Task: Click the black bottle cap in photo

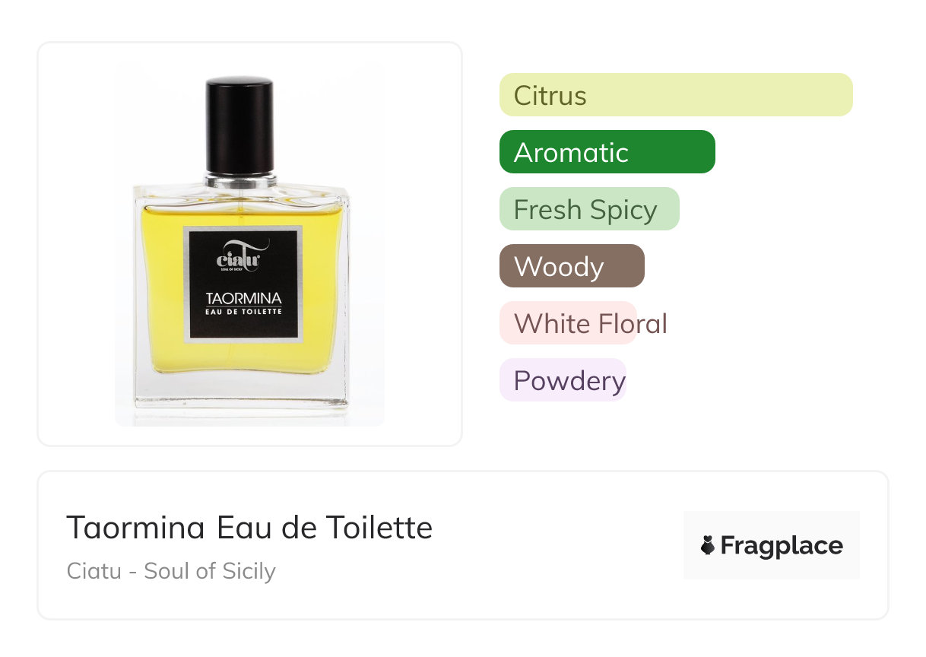Action: 239,125
